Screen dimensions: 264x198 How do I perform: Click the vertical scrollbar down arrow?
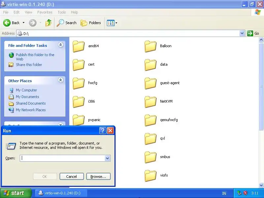point(261,185)
